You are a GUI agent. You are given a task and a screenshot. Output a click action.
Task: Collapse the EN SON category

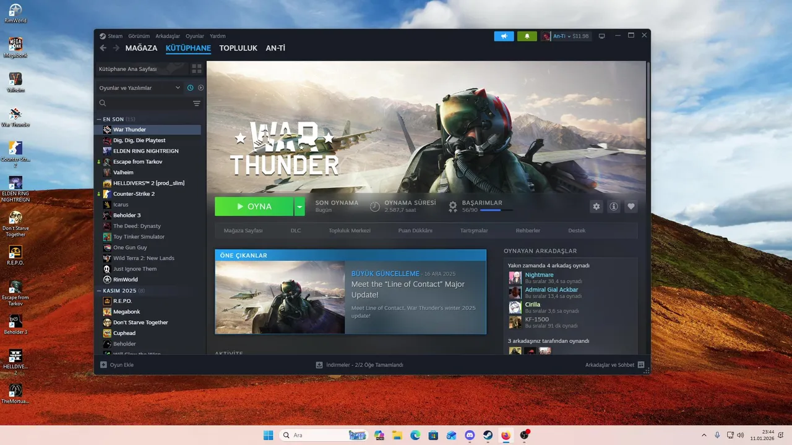pyautogui.click(x=99, y=119)
